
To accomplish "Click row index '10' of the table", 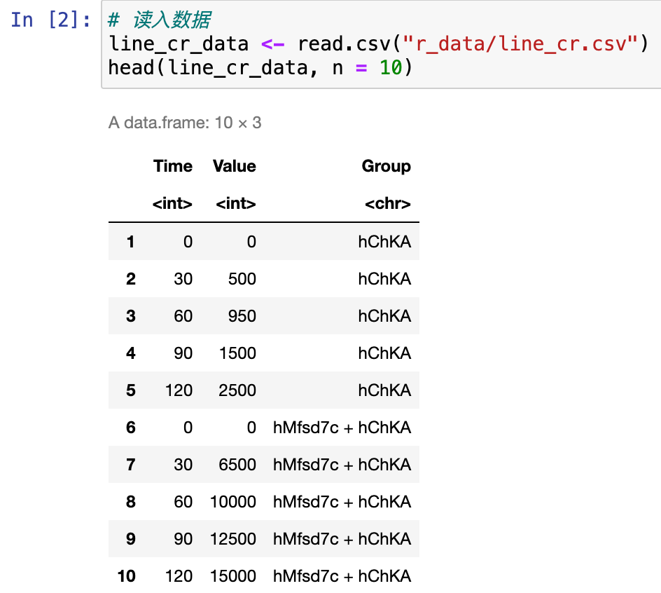I will 127,576.
